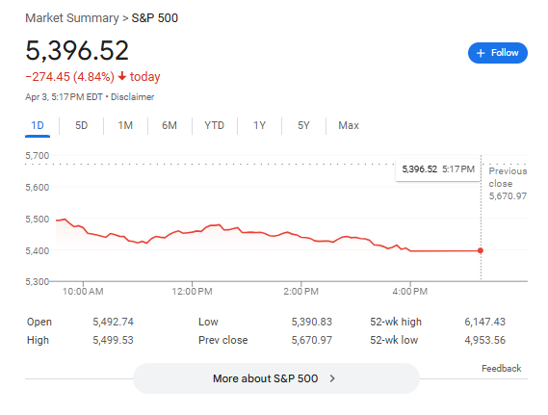Open the 1M chart range

(x=125, y=125)
